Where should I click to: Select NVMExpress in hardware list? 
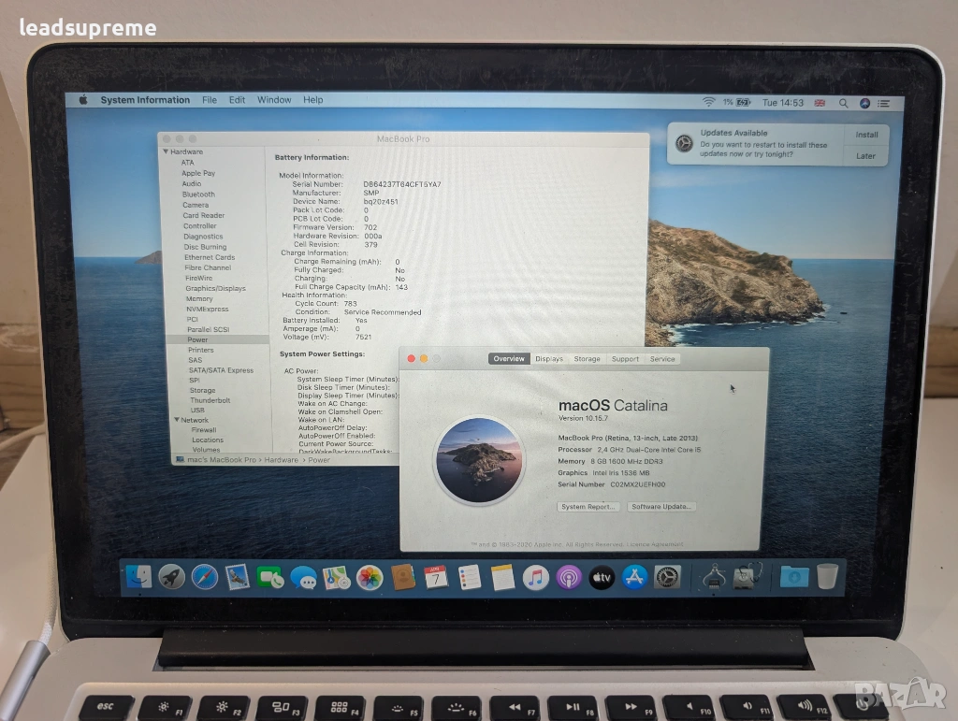pos(207,309)
